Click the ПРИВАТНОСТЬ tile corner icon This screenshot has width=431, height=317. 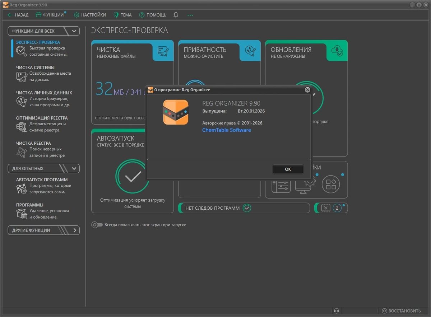[250, 51]
